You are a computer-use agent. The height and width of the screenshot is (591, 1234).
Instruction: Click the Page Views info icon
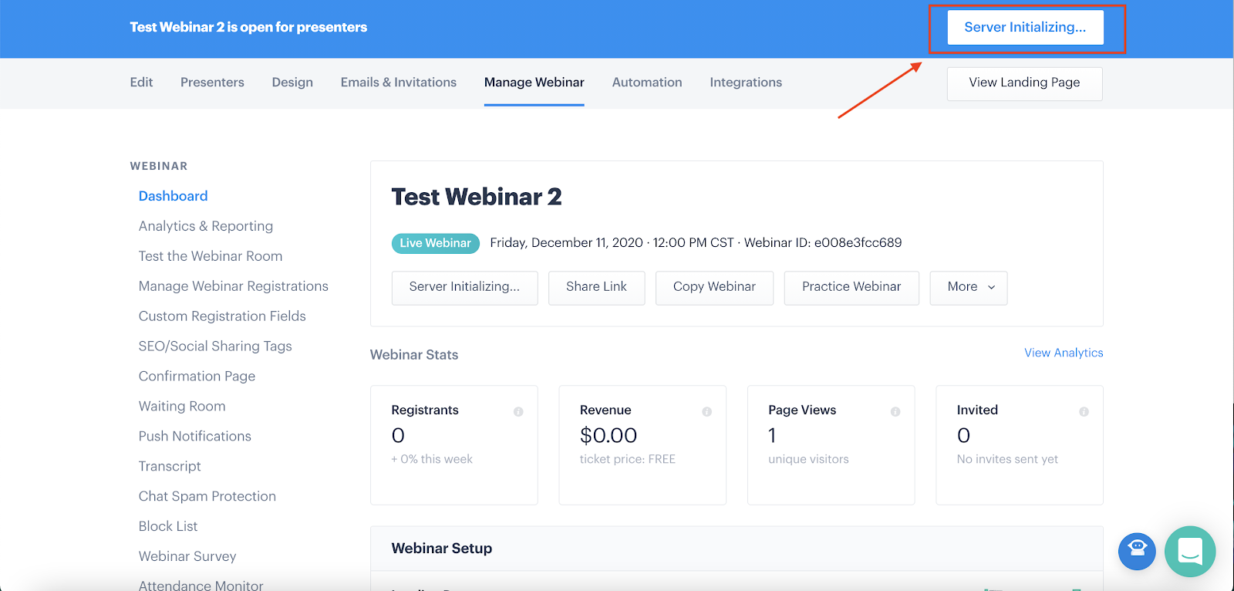[x=895, y=412]
